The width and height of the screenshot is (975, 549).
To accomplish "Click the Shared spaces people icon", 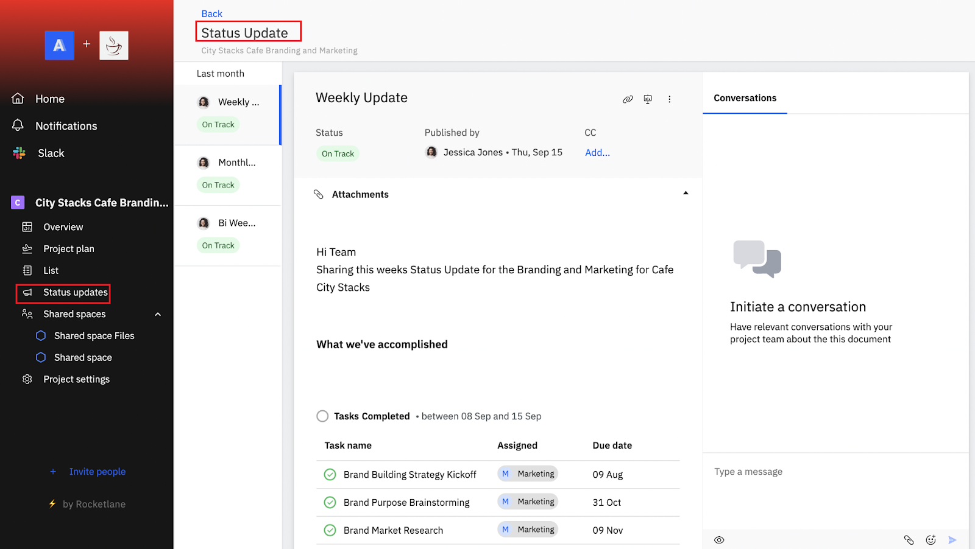I will pyautogui.click(x=27, y=314).
